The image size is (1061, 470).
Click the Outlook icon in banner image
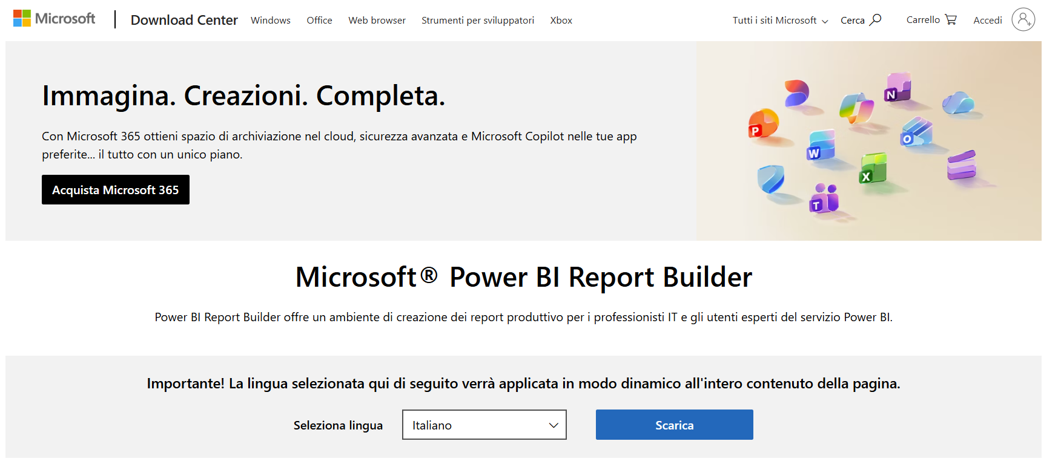point(917,132)
